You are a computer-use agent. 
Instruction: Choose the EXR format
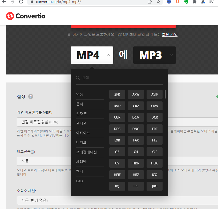pyautogui.click(x=117, y=140)
